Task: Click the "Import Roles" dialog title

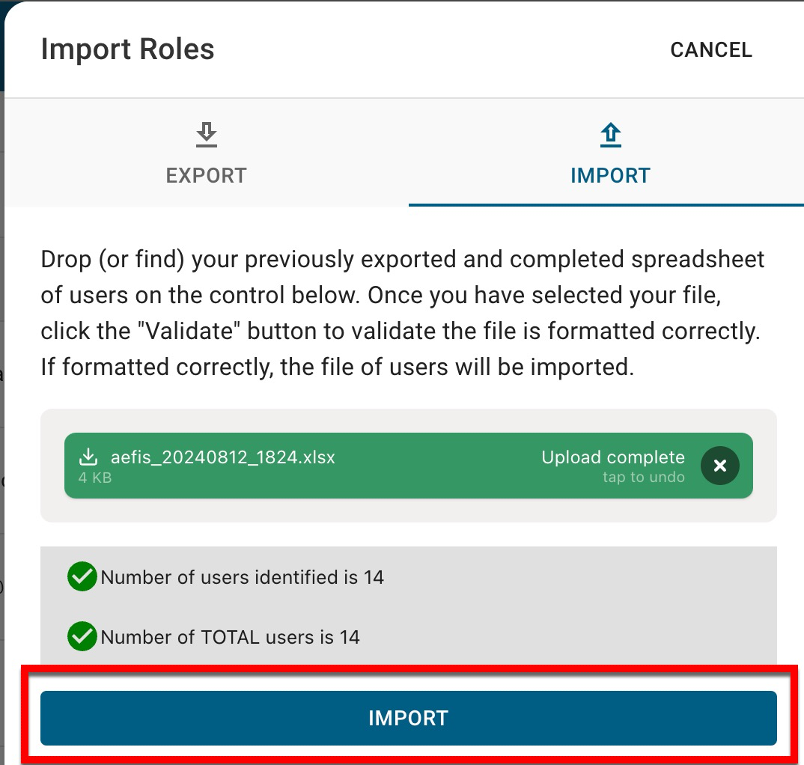Action: pyautogui.click(x=127, y=49)
